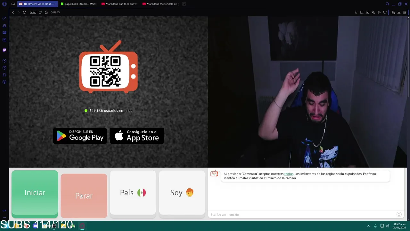Reload the ome.tv page
The image size is (410, 231).
pos(24,12)
